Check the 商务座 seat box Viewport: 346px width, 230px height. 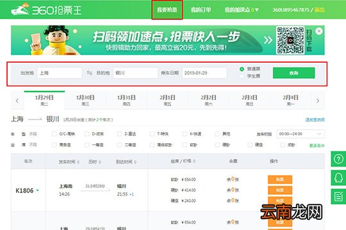pos(54,145)
